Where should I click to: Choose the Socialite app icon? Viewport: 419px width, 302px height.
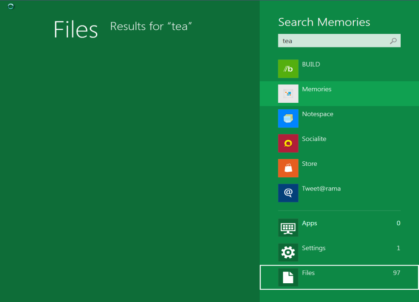(288, 143)
